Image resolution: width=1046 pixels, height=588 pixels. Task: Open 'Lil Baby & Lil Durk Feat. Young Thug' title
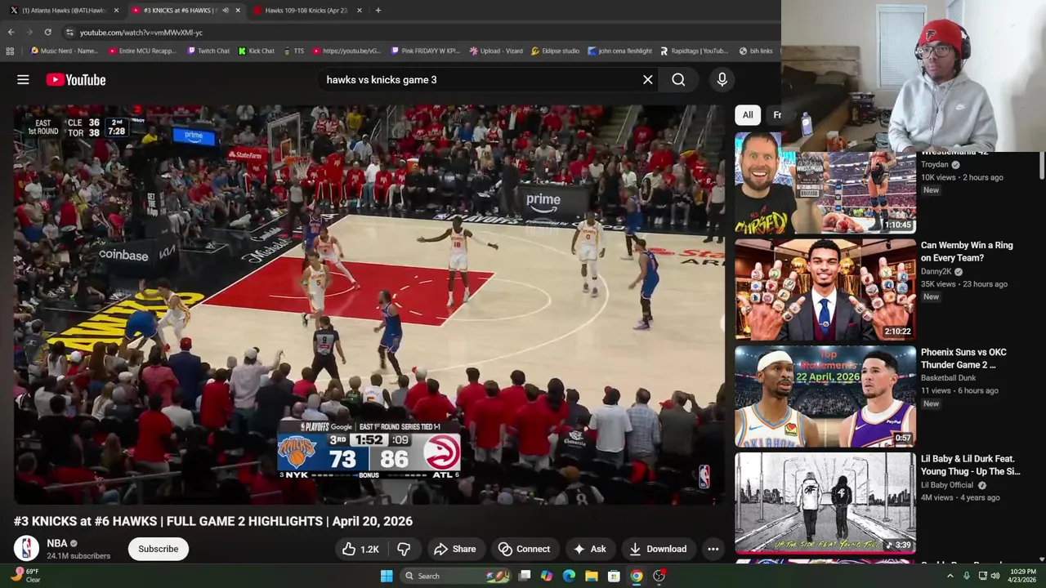[970, 465]
